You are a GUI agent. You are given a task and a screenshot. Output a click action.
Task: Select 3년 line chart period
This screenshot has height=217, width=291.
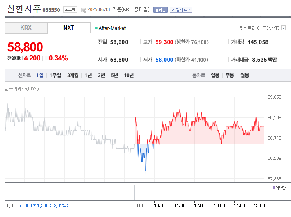101,75
